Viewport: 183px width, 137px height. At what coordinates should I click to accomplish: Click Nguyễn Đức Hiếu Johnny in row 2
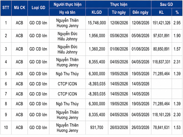(x=67, y=36)
